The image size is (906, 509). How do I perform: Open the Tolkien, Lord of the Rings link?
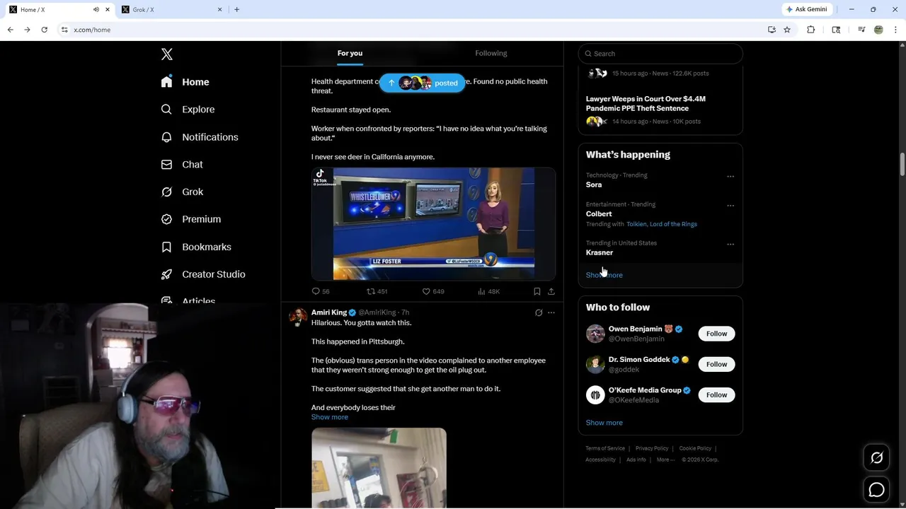click(662, 224)
